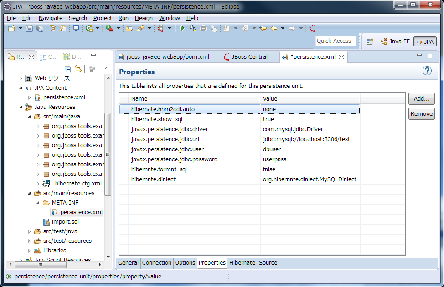444x287 pixels.
Task: Open the New wizard dropdown arrow
Action: 20,28
